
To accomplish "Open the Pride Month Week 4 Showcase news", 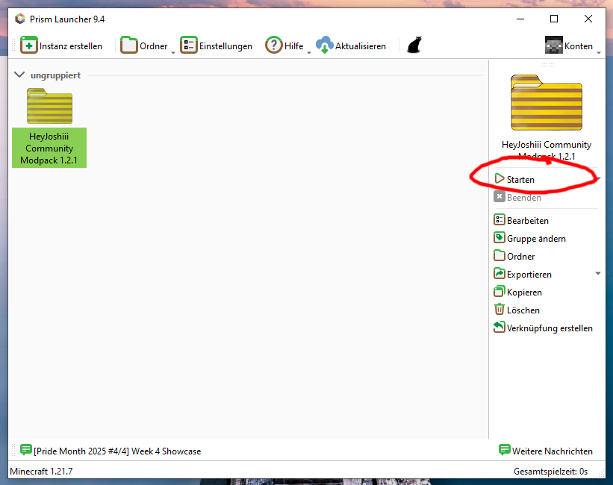I will [x=116, y=451].
